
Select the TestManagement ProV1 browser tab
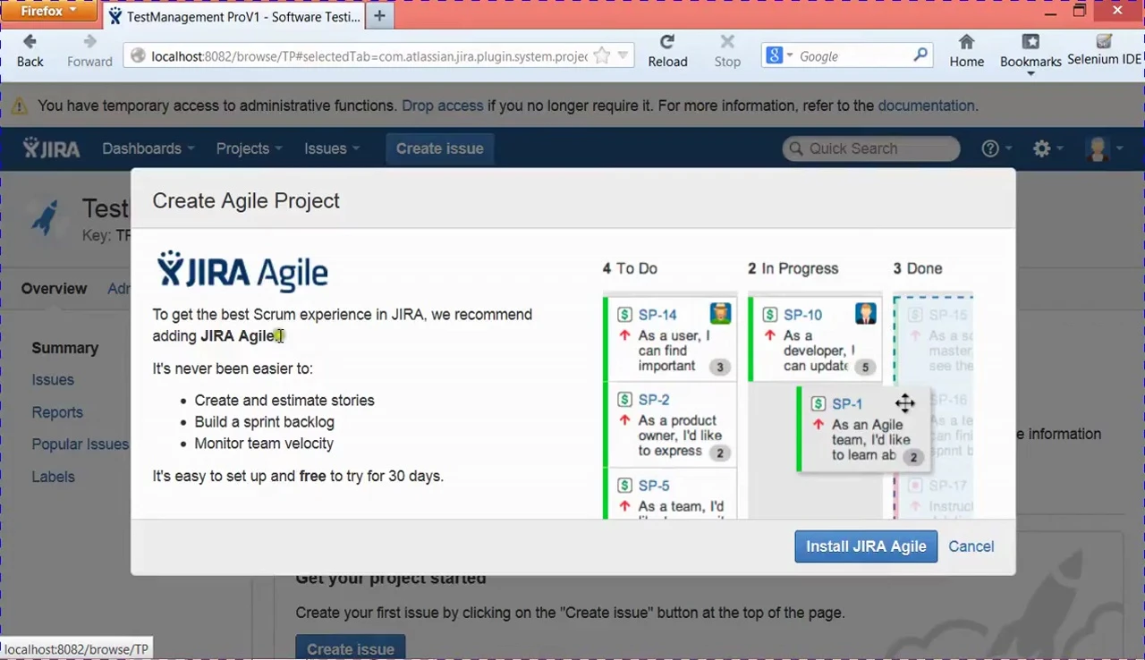point(234,16)
